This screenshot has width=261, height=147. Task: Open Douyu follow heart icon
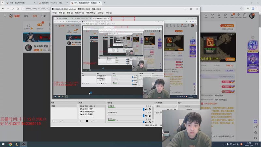212,16
